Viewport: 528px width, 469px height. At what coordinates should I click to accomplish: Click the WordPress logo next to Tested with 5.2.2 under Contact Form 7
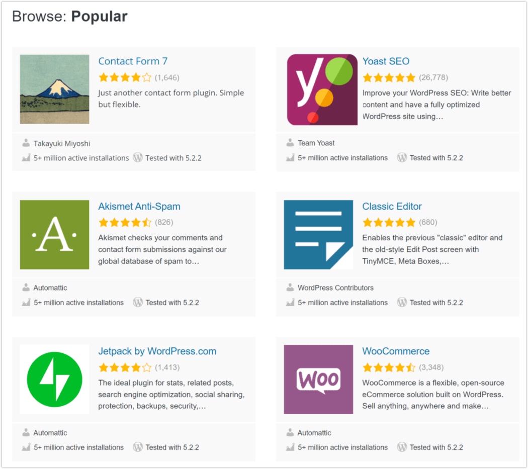[138, 157]
